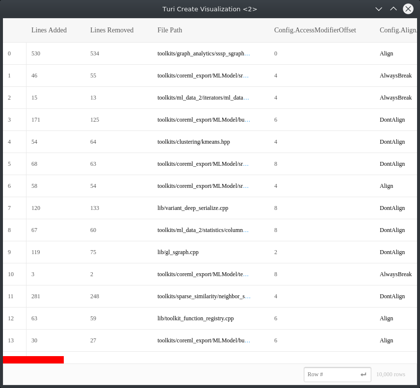This screenshot has height=388, width=420.
Task: Click row index 0
Action: 9,53
